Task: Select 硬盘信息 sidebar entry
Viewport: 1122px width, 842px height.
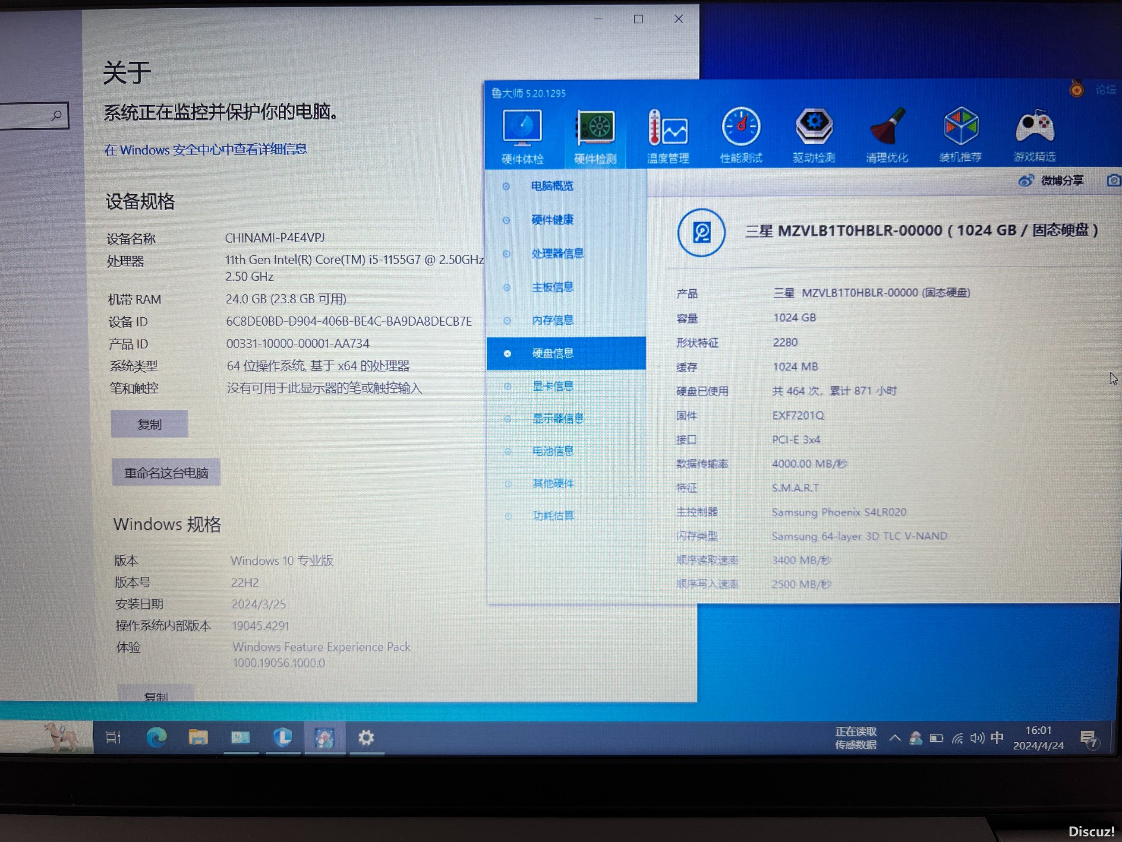Action: coord(566,353)
